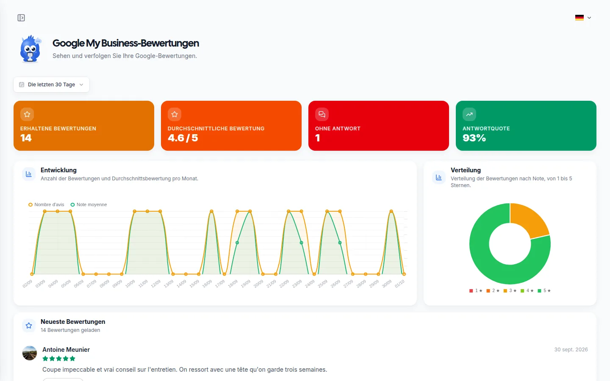Image resolution: width=610 pixels, height=381 pixels.
Task: Click reviewer name "Antoine Meunier"
Action: click(x=66, y=350)
